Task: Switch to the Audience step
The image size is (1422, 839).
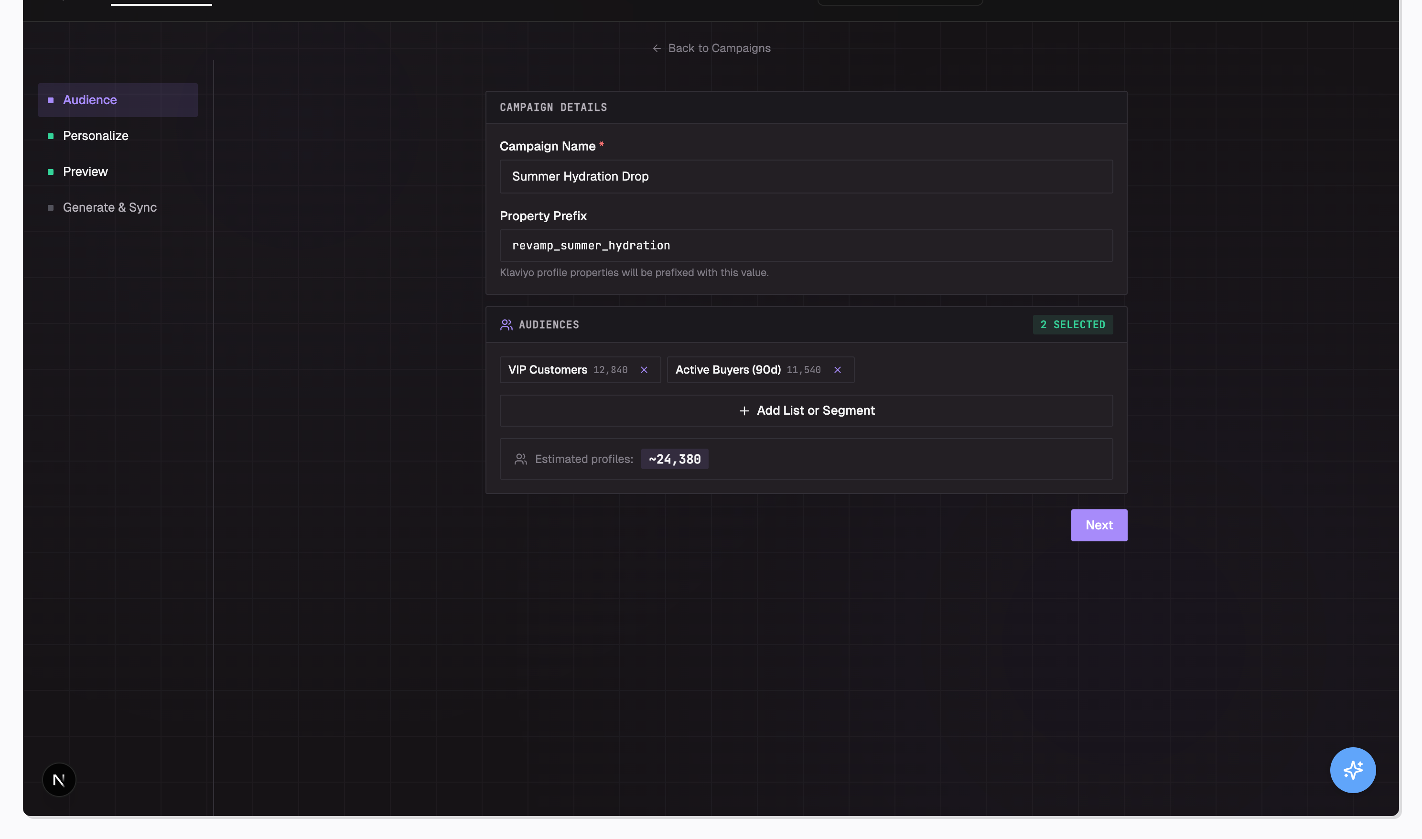Action: point(90,99)
